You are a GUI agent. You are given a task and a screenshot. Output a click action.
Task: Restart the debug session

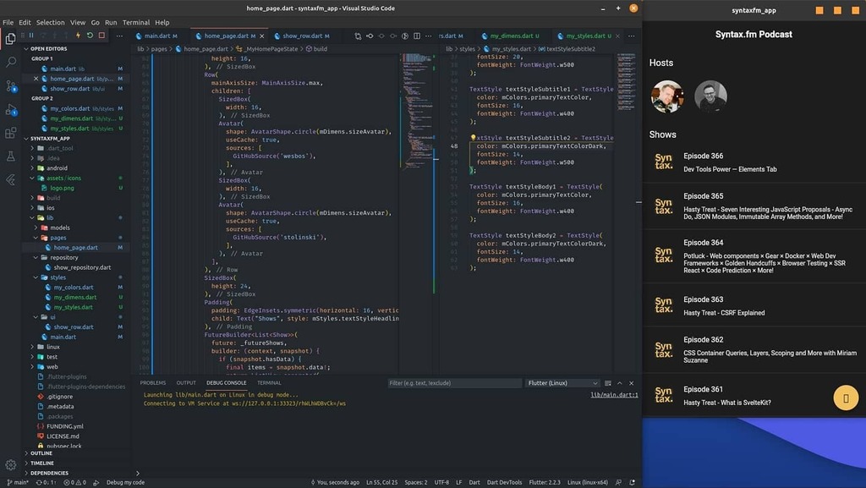[x=90, y=36]
